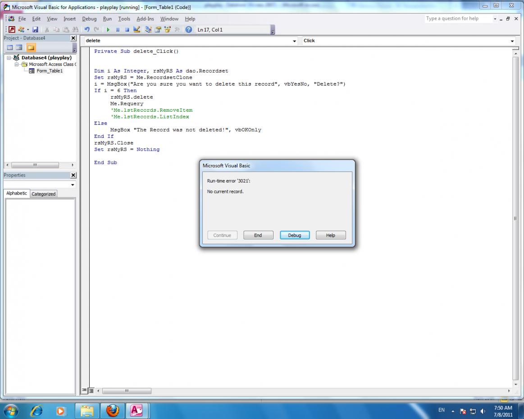Toggle Design Mode icon in toolbar

point(137,30)
